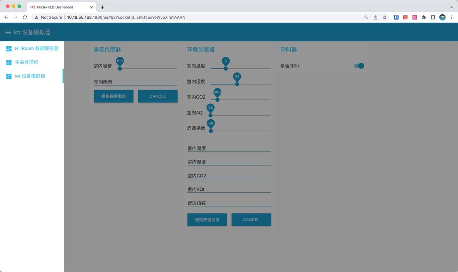This screenshot has height=272, width=458.
Task: Click the browser side panel icon
Action: pos(433,17)
